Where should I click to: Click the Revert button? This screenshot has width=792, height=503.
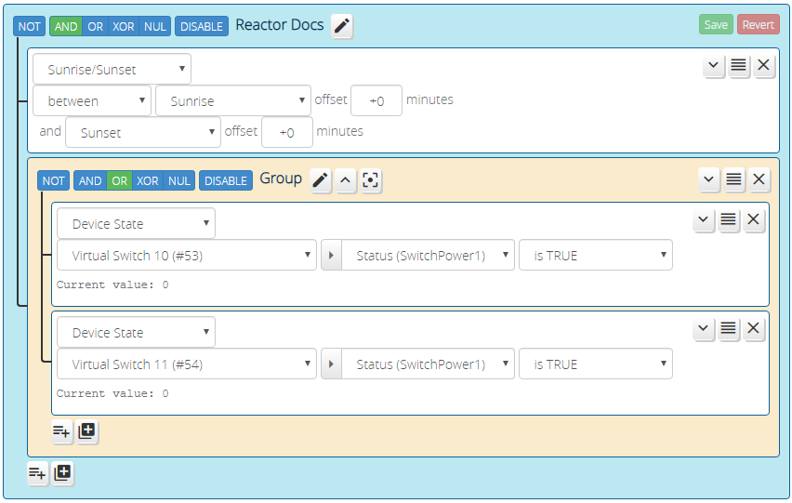pos(758,25)
